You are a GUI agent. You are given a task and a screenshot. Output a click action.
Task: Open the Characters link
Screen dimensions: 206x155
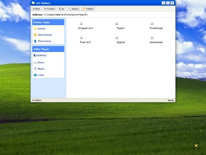(44, 41)
